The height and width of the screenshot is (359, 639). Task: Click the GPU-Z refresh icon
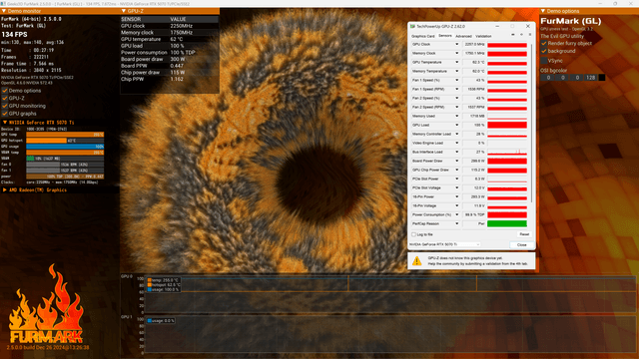pyautogui.click(x=521, y=35)
